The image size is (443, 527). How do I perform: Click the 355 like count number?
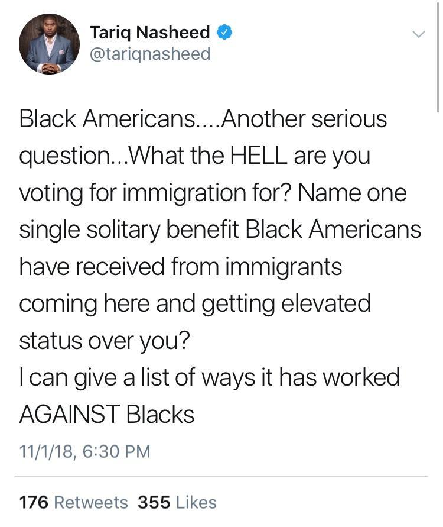(x=154, y=503)
